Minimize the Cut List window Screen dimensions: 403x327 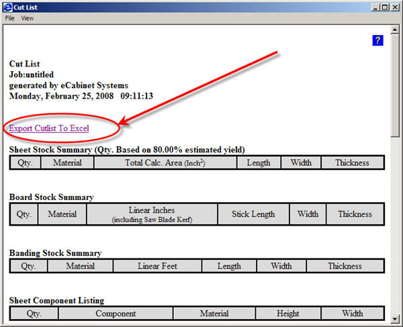tap(375, 7)
